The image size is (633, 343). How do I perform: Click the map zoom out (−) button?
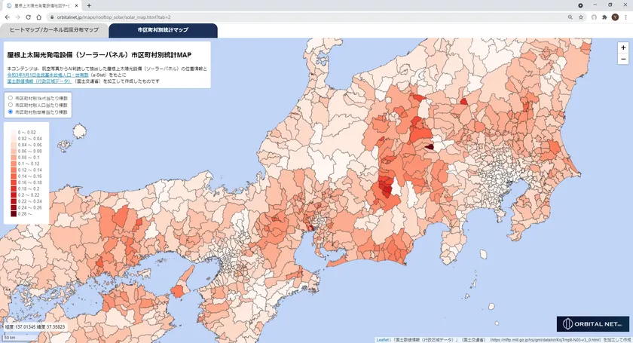click(x=622, y=60)
